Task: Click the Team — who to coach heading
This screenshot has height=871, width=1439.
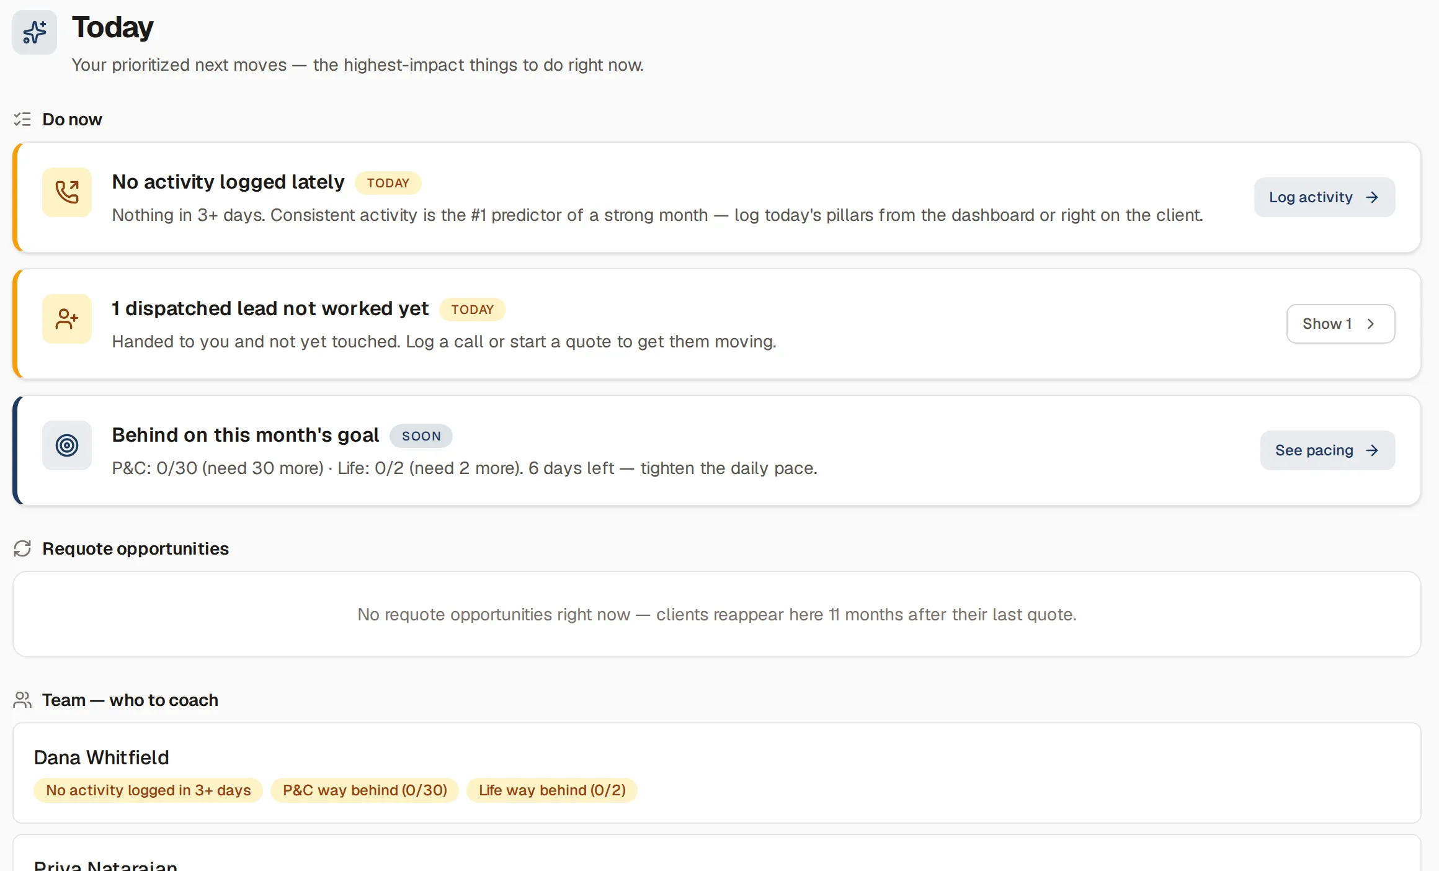Action: pos(130,700)
